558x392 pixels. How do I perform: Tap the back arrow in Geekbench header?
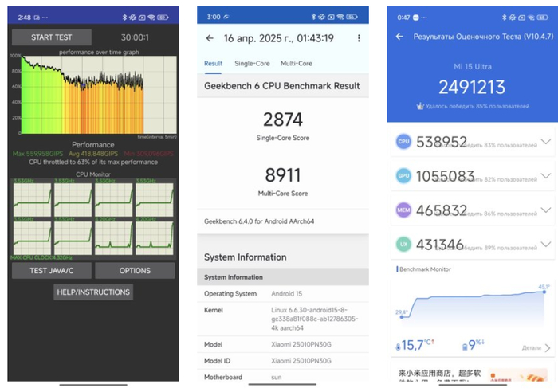click(210, 38)
